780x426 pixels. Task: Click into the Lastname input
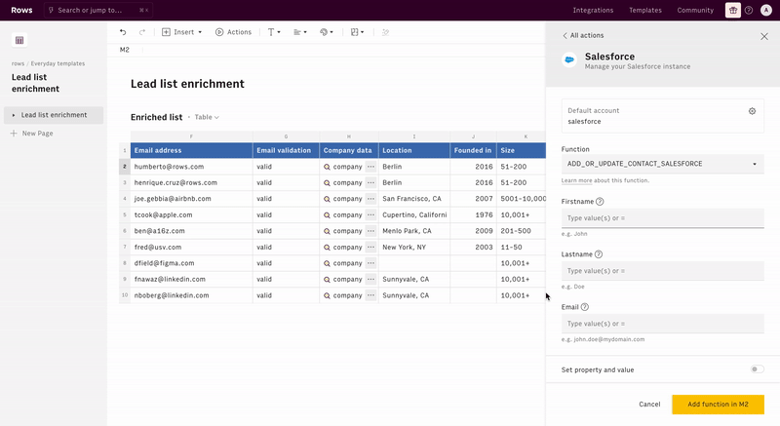[x=663, y=271]
